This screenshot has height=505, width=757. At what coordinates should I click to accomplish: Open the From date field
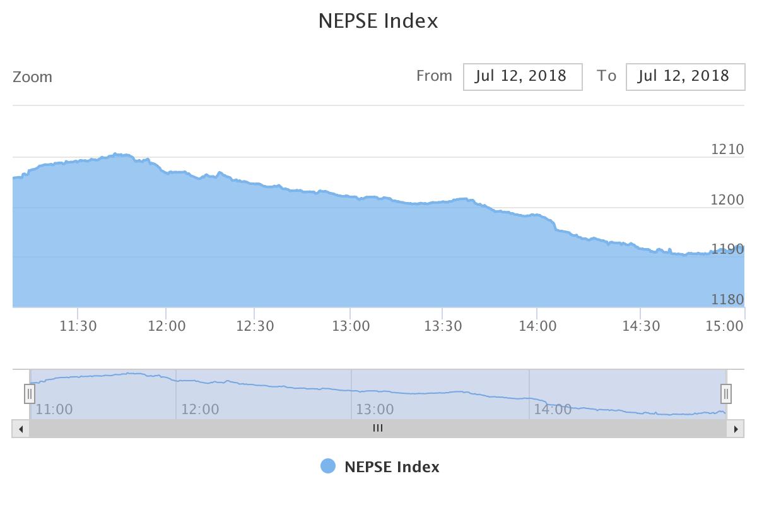(522, 76)
